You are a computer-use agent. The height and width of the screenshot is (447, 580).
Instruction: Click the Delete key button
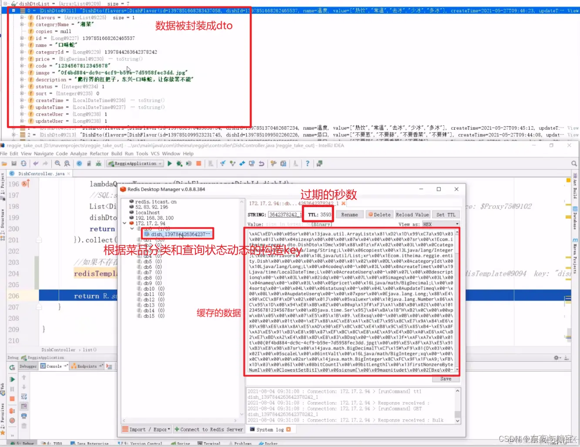pyautogui.click(x=379, y=215)
